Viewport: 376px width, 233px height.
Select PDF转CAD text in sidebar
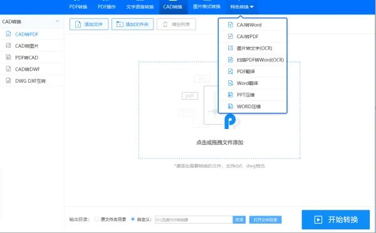tap(26, 58)
